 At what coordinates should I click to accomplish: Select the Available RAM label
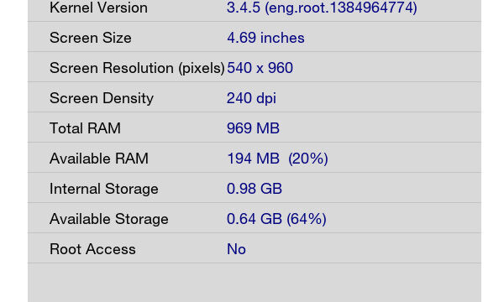click(99, 159)
